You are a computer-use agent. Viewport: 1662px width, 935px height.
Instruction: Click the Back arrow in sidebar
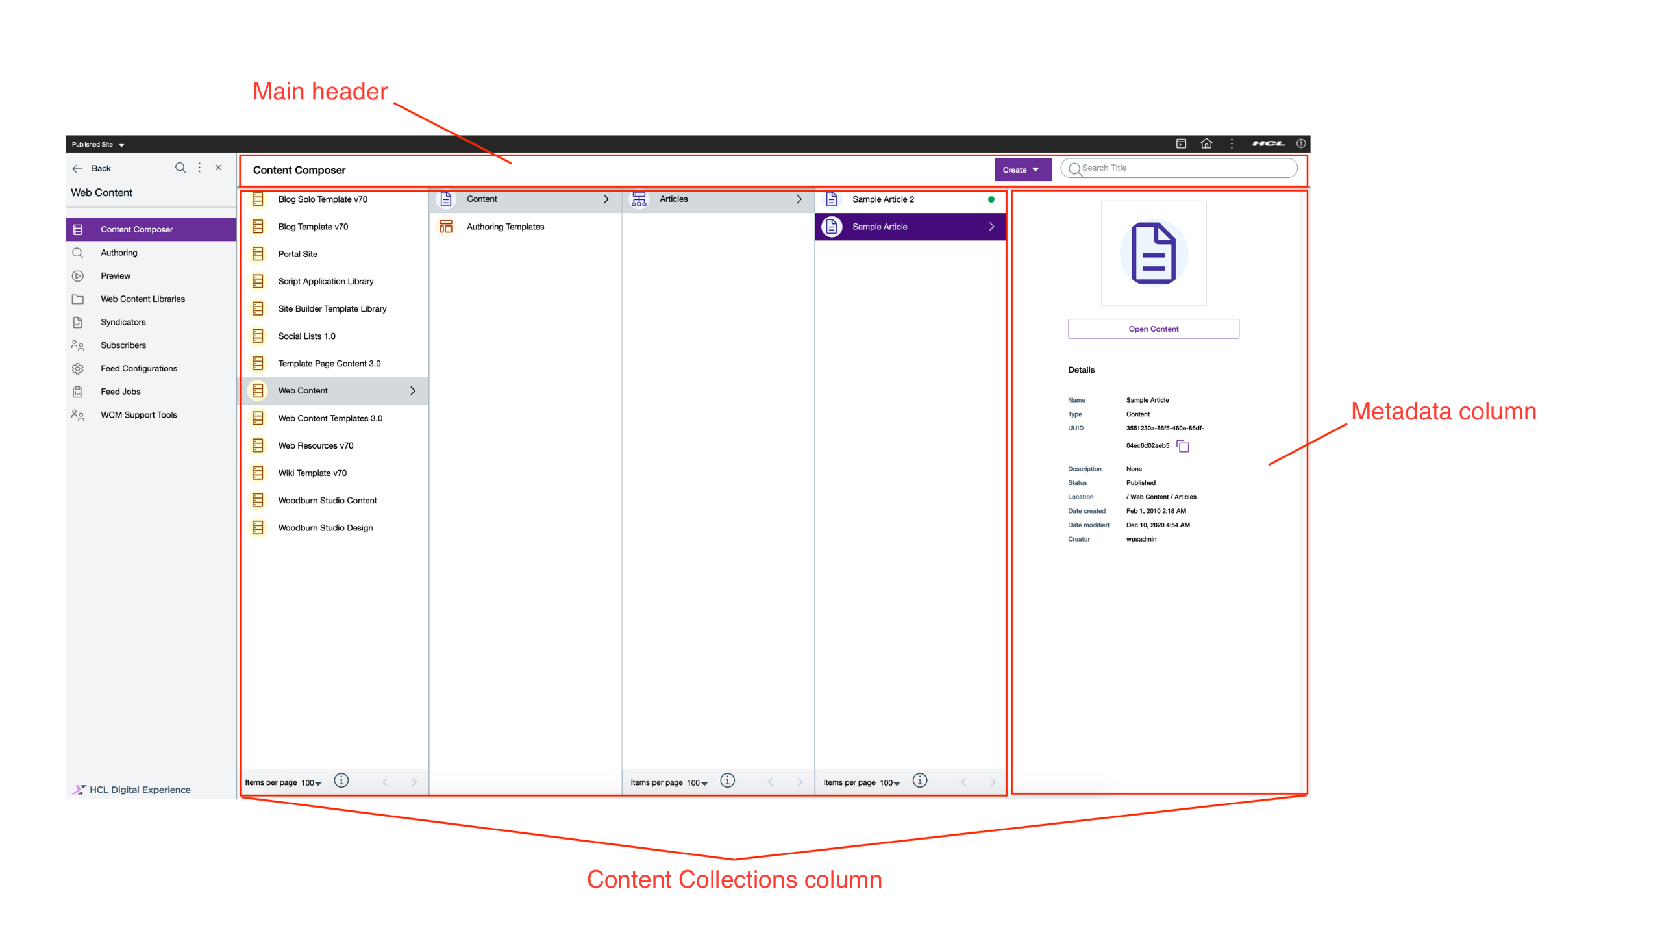click(78, 168)
